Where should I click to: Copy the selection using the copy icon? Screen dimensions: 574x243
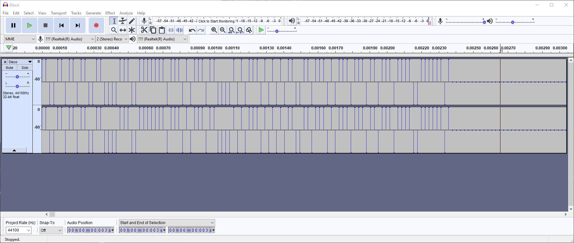click(x=153, y=30)
